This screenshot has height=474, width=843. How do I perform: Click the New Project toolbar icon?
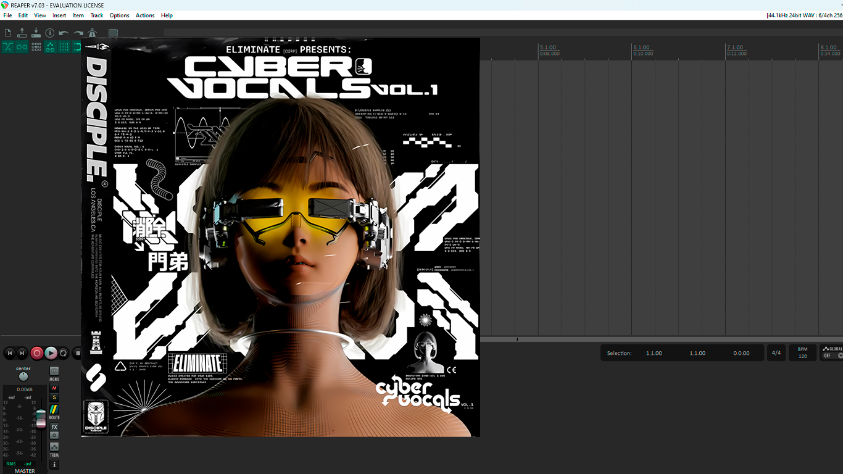pos(8,33)
